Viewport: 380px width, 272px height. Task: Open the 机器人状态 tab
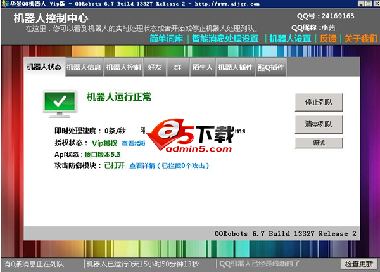click(44, 67)
